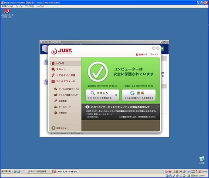Open the ファイアウォール sidebar entry

coord(64,81)
